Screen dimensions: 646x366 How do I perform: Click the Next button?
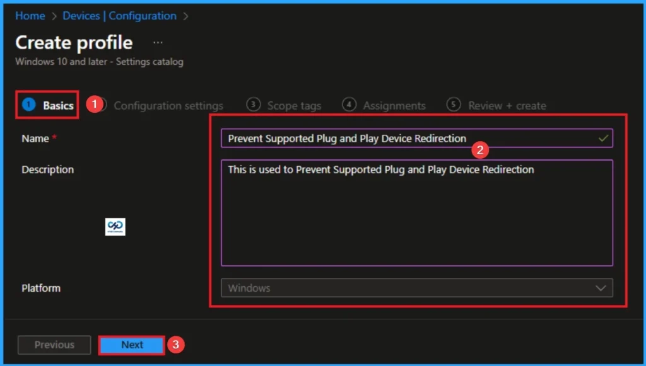(x=132, y=345)
